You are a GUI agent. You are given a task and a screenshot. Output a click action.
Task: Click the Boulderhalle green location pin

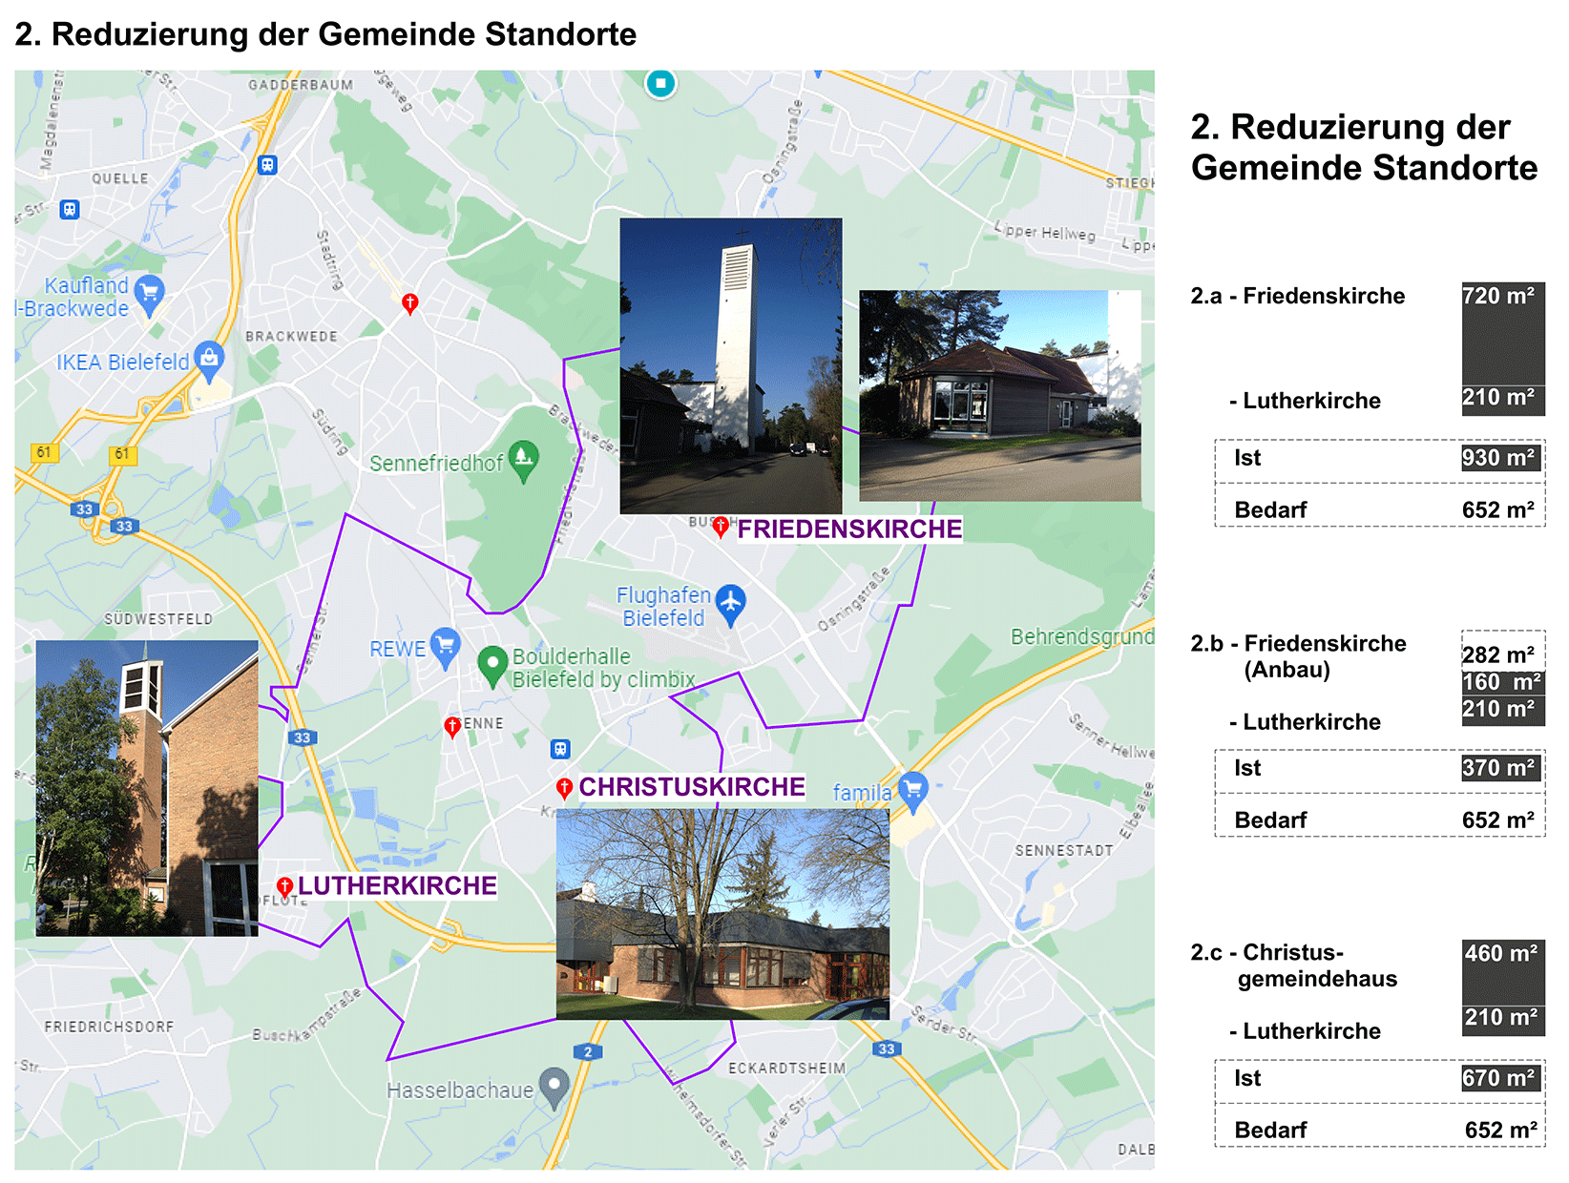(492, 667)
